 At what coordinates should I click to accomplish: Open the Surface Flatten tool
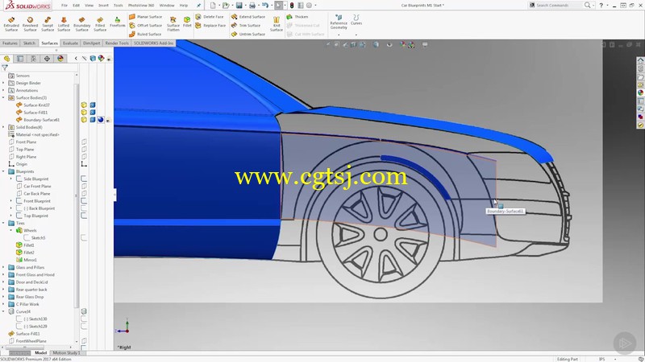173,24
